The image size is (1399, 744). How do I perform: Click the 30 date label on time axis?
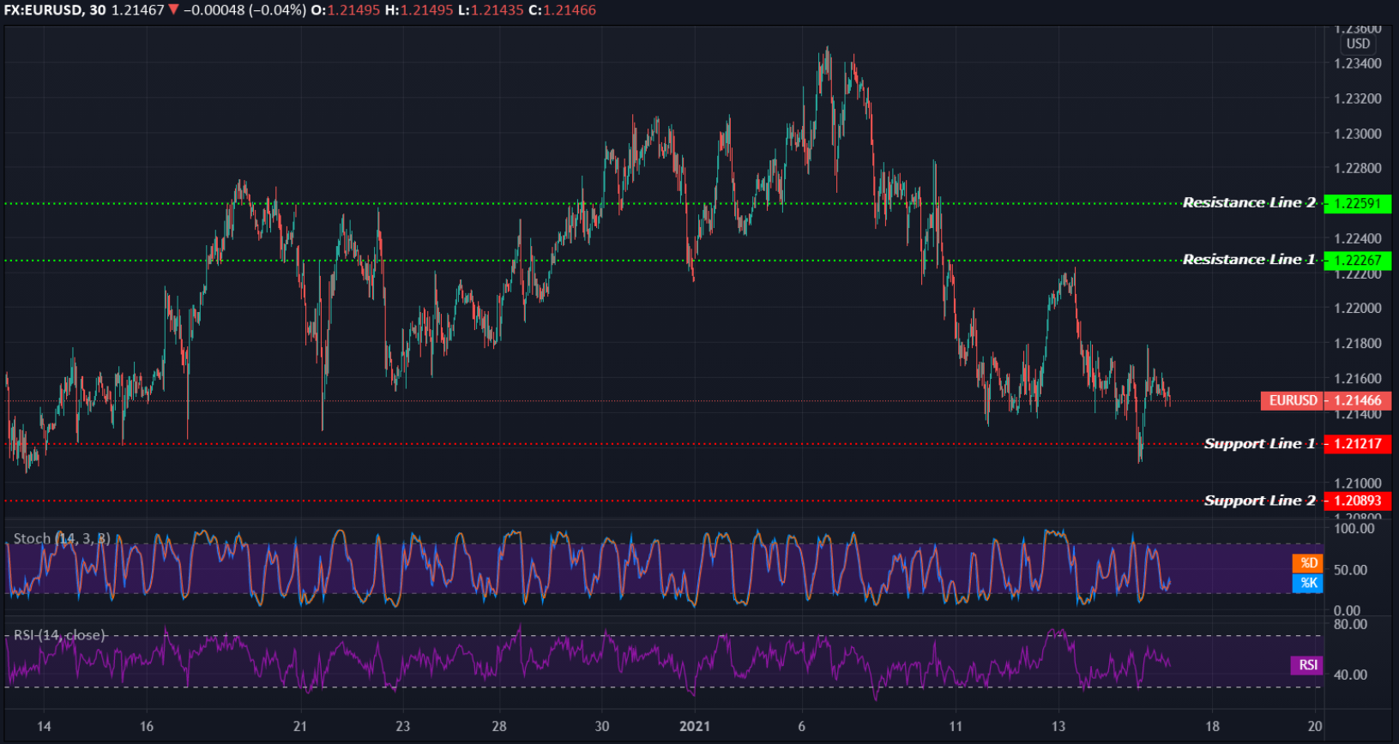(x=602, y=726)
